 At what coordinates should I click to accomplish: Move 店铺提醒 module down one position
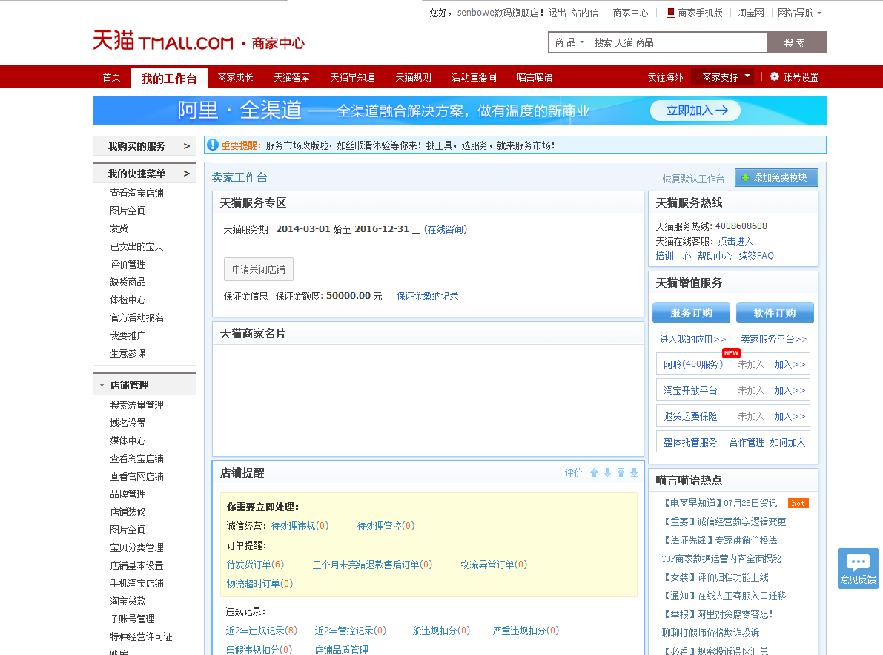pyautogui.click(x=607, y=473)
